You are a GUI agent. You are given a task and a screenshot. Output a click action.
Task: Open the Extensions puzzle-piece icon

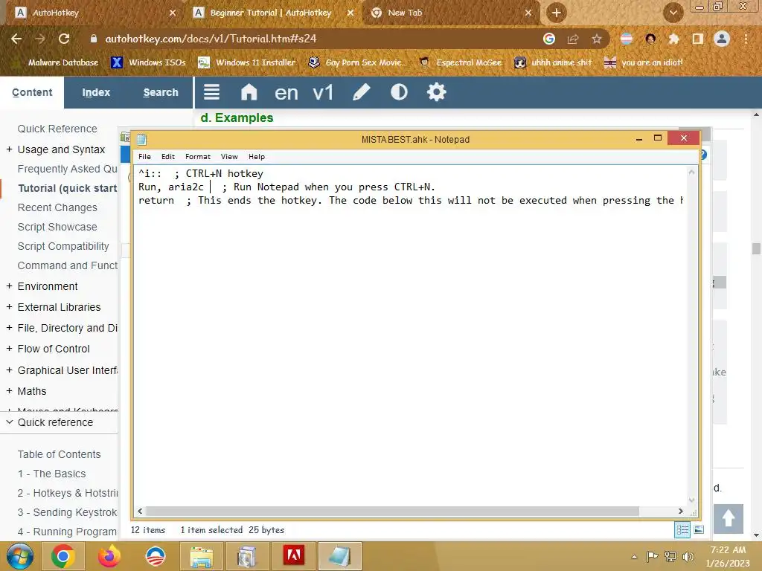point(673,39)
